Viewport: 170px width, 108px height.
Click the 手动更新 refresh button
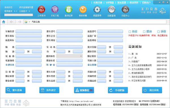pyautogui.click(x=118, y=90)
